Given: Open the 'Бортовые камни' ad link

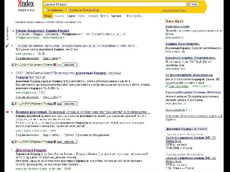Looking at the screenshot, I should (177, 26).
